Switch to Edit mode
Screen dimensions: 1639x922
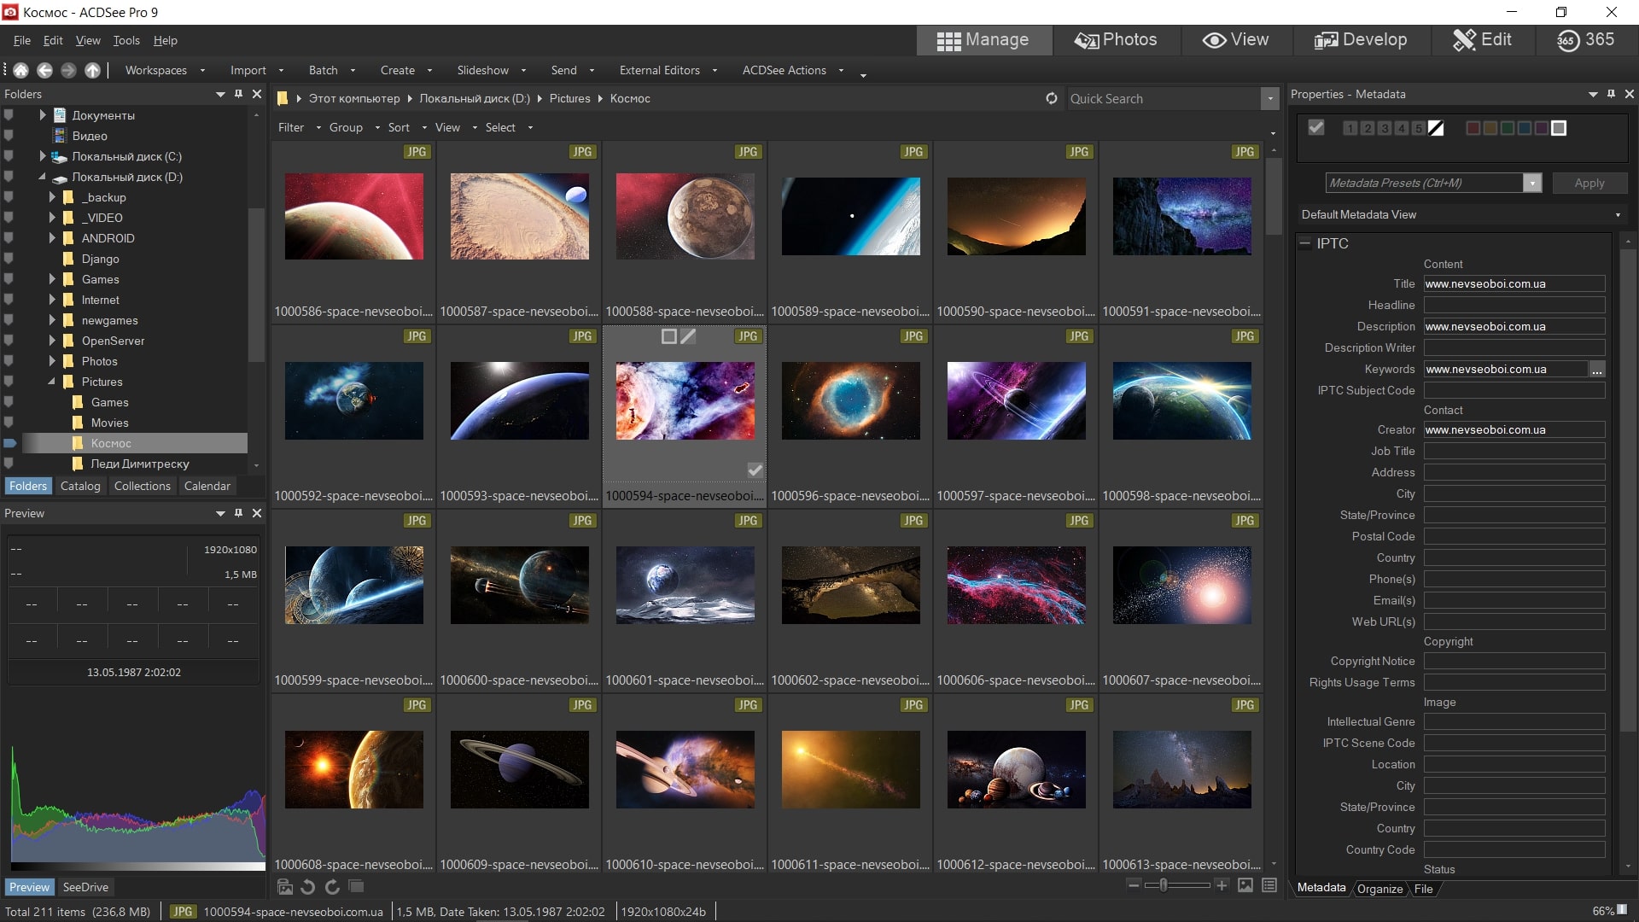click(x=1483, y=40)
